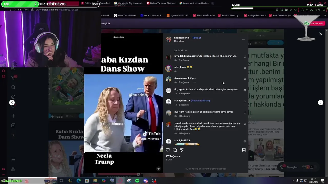
Task: Open 'Ugreen 145W 250...' bookmark
Action: click(178, 15)
